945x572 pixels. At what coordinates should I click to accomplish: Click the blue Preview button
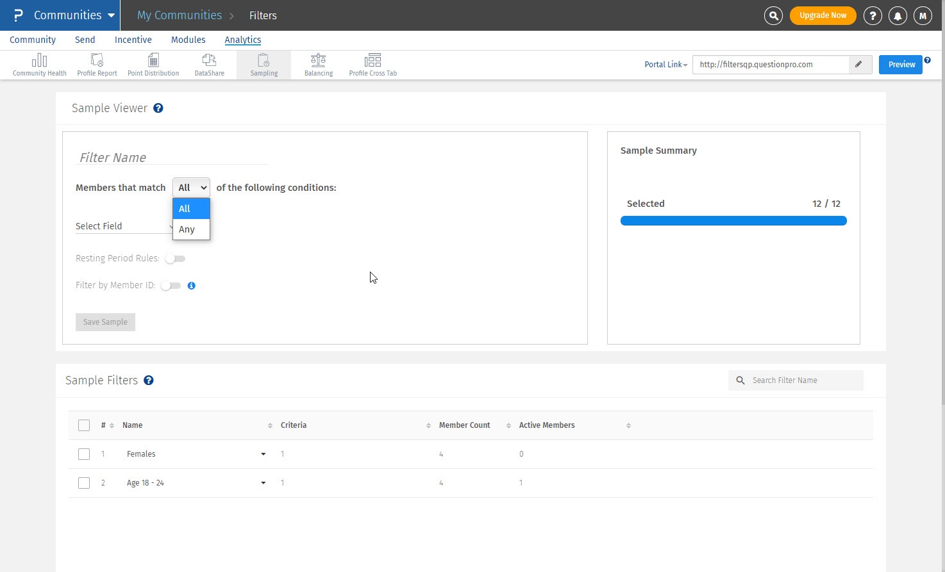click(x=901, y=65)
